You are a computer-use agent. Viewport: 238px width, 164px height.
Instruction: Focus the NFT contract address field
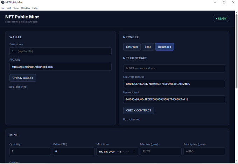pos(174,68)
